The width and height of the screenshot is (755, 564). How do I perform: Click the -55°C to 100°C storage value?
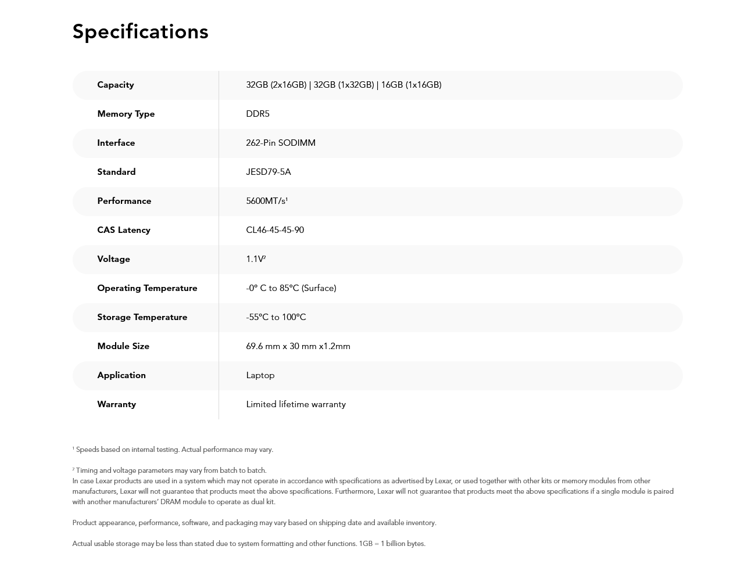[x=276, y=317]
